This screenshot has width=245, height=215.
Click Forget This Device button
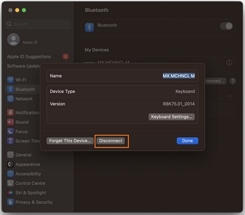click(70, 141)
